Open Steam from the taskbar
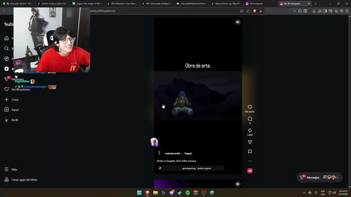The height and width of the screenshot is (197, 351). [180, 193]
